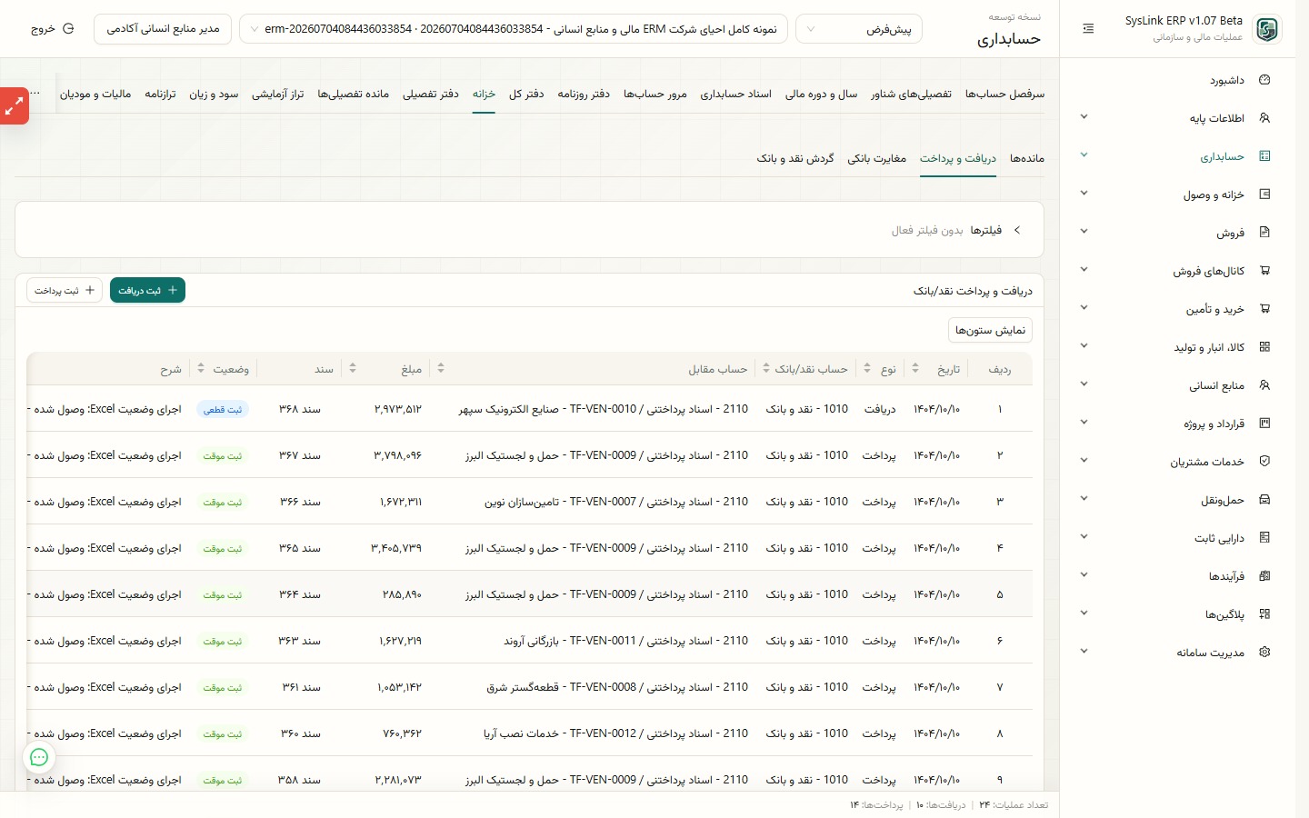
Task: Click the خروج logout link
Action: pyautogui.click(x=52, y=29)
